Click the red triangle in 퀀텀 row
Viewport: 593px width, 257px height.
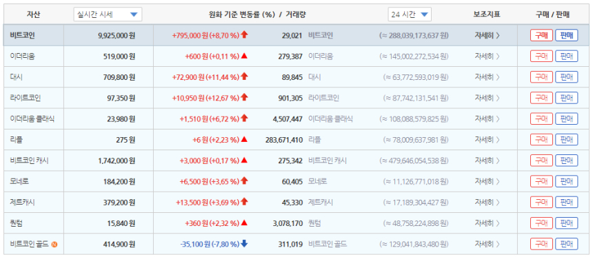[x=244, y=223]
